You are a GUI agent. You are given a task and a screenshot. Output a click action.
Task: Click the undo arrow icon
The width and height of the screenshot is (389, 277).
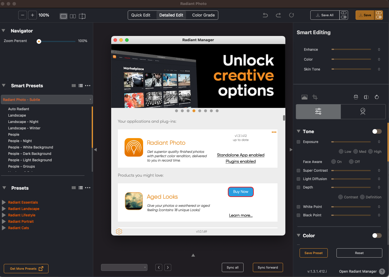point(265,15)
